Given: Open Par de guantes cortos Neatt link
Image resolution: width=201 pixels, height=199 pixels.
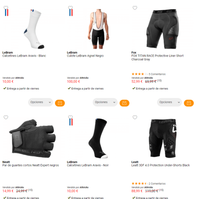Looking at the screenshot, I should pos(30,165).
